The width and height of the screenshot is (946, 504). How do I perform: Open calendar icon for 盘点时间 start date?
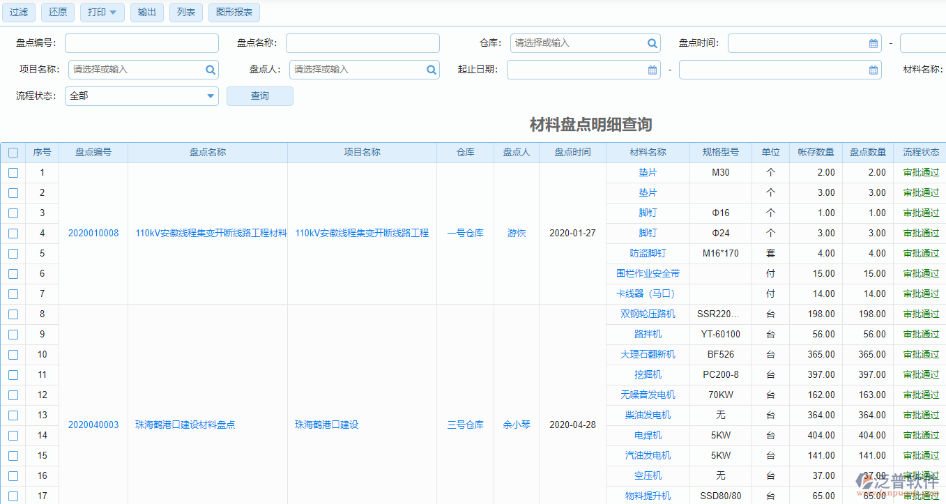[x=873, y=43]
